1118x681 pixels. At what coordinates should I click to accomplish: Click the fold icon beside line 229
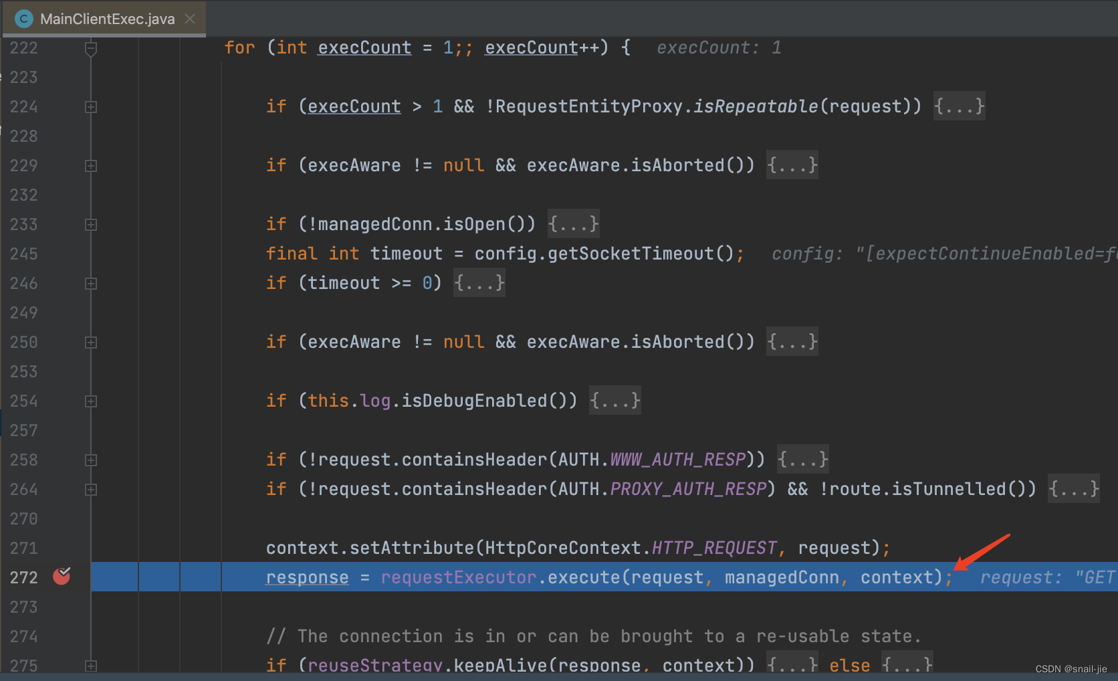coord(91,165)
